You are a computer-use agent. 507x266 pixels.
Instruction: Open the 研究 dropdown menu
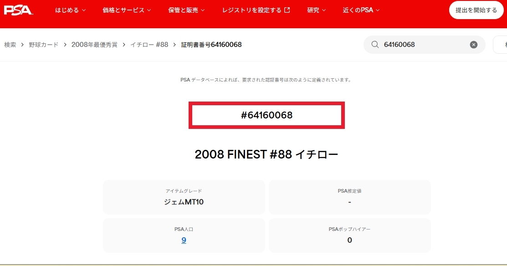click(x=317, y=10)
